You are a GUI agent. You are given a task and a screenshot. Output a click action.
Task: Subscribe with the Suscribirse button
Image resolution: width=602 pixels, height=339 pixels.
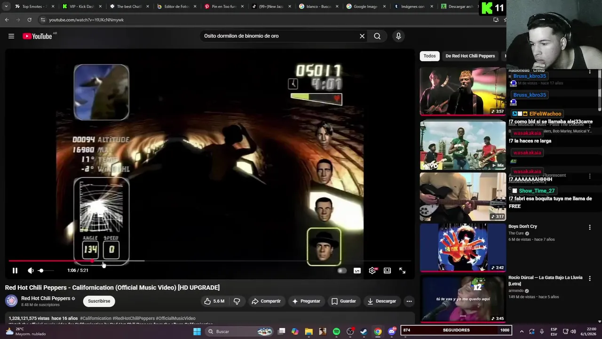pos(99,301)
